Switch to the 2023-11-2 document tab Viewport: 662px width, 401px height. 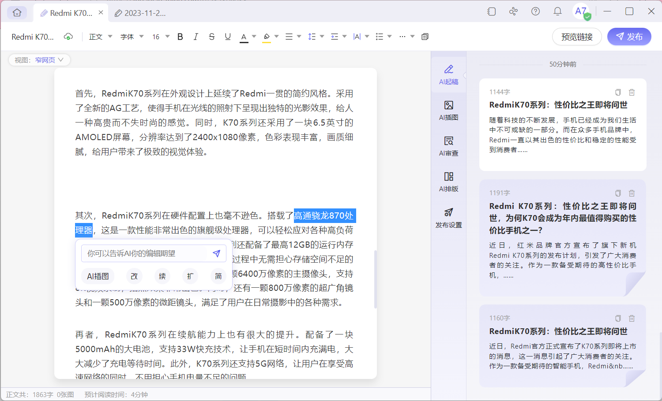(140, 13)
